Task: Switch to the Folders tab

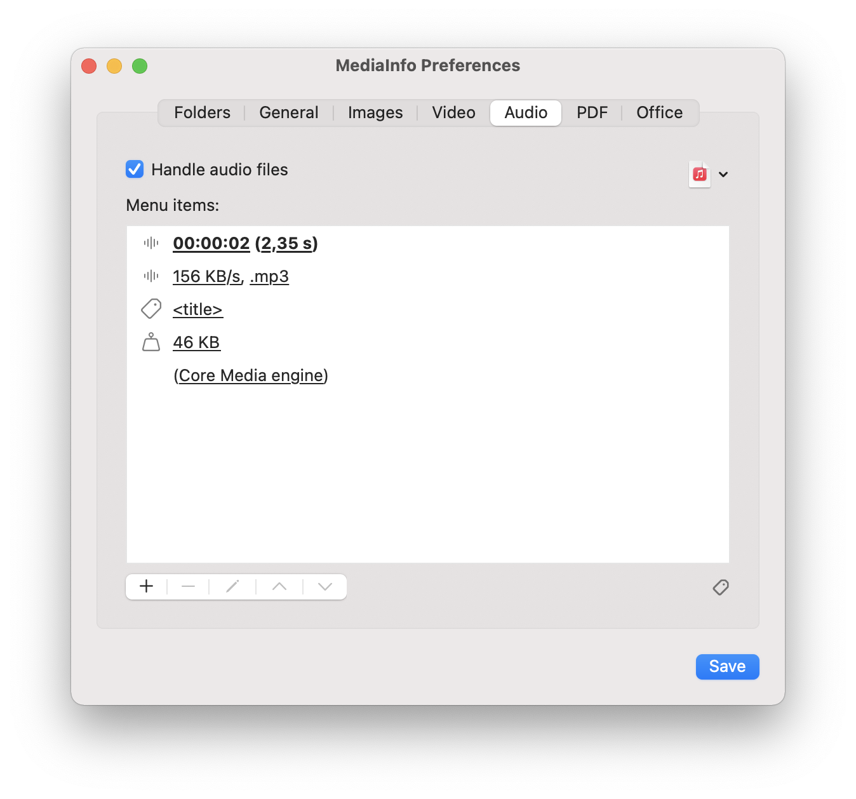Action: [x=202, y=113]
